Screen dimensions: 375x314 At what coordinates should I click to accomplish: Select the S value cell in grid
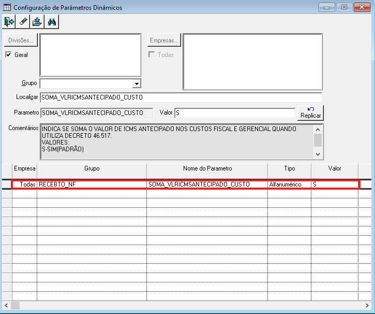pyautogui.click(x=335, y=184)
